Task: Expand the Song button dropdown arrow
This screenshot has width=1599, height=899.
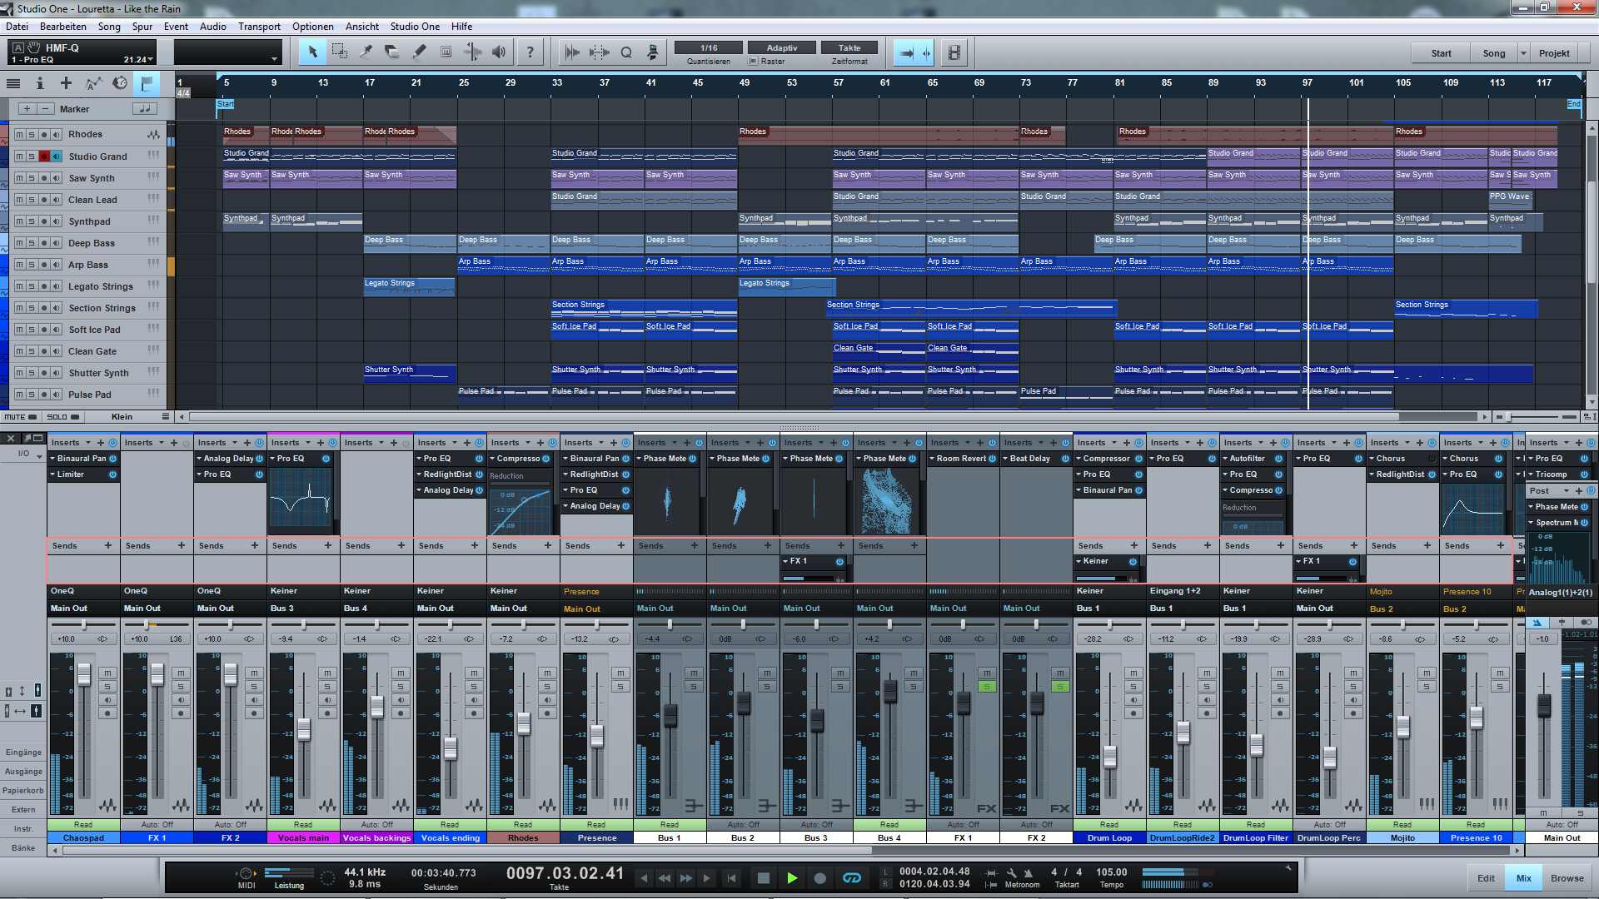Action: point(1523,53)
